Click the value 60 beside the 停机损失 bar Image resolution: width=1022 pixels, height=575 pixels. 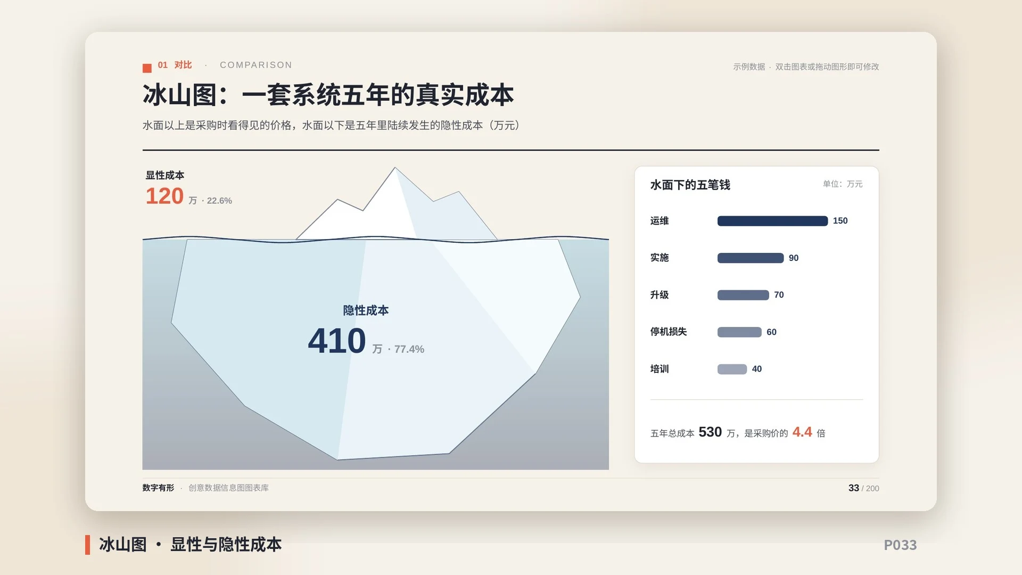click(771, 332)
